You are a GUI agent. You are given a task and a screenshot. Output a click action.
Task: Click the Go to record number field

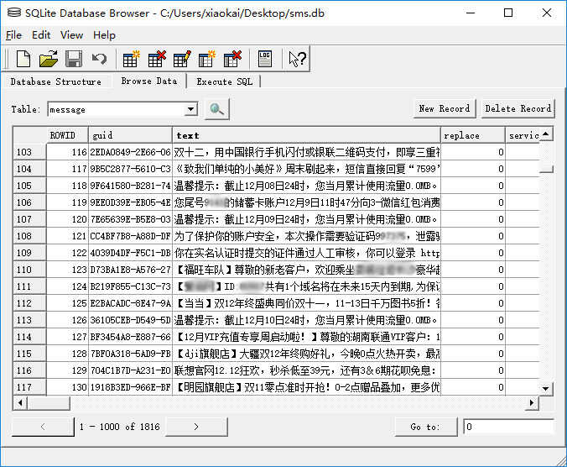[x=508, y=427]
